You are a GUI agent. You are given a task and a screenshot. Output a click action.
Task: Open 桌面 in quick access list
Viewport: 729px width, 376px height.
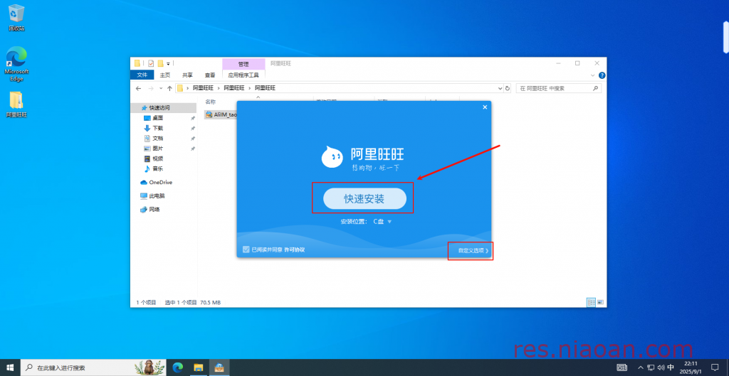[157, 118]
